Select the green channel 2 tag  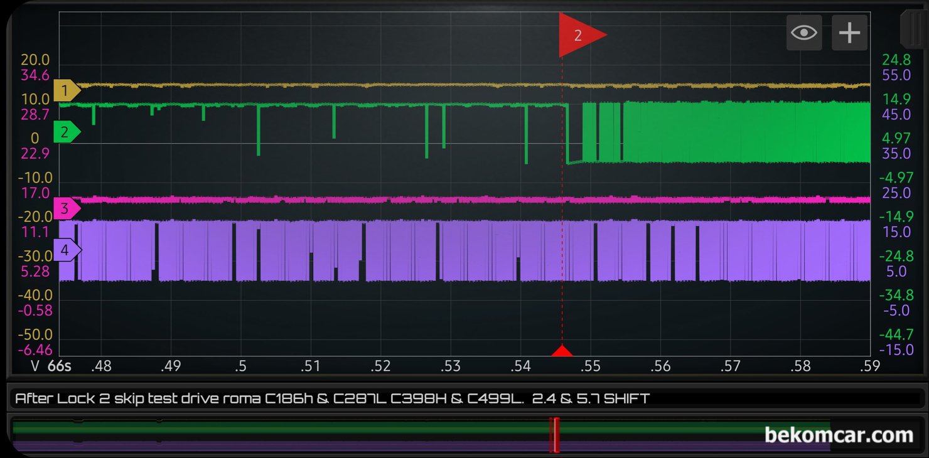(x=67, y=132)
